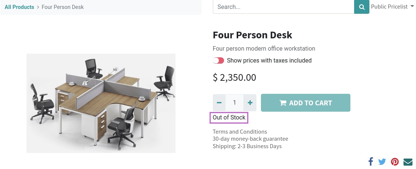Increase quantity with plus button
416x169 pixels.
(x=250, y=103)
